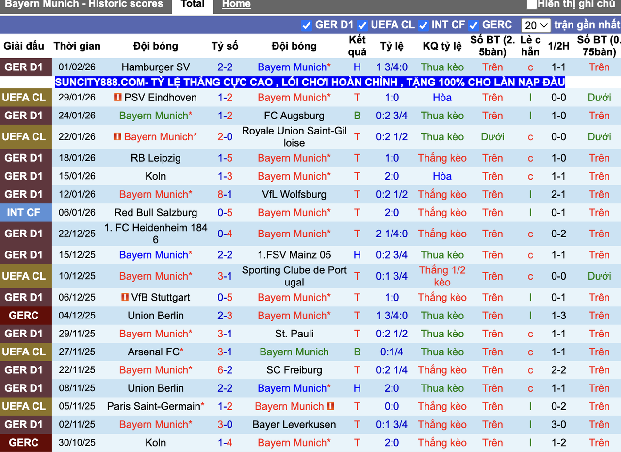Click the UEFA CL badge on Sporting Clube row
This screenshot has width=621, height=452.
(26, 276)
